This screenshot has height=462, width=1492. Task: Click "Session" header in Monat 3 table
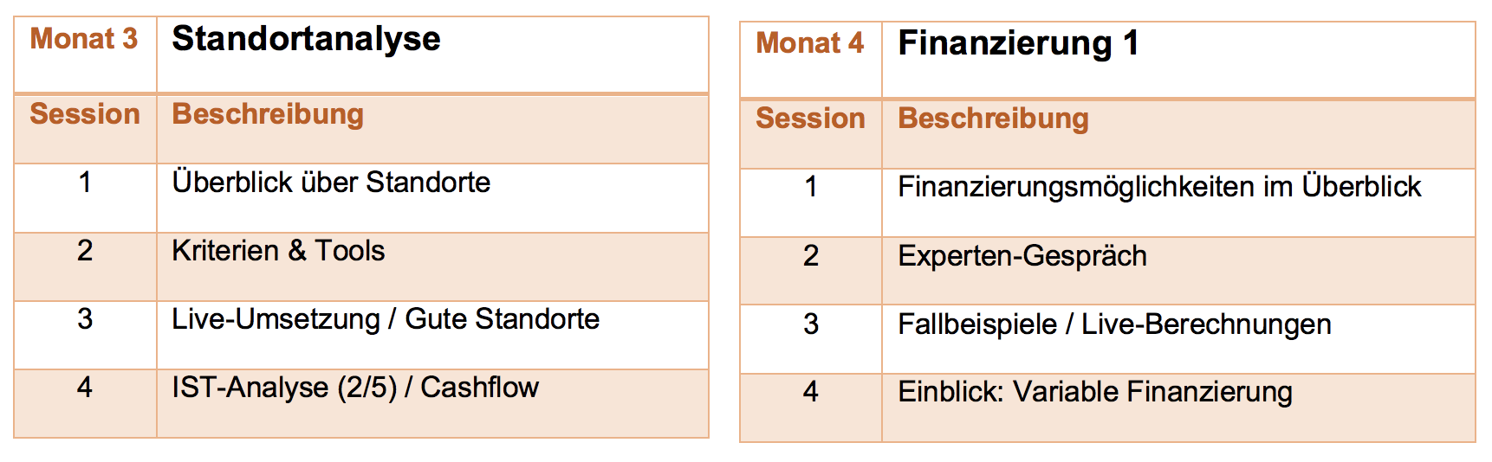[85, 114]
